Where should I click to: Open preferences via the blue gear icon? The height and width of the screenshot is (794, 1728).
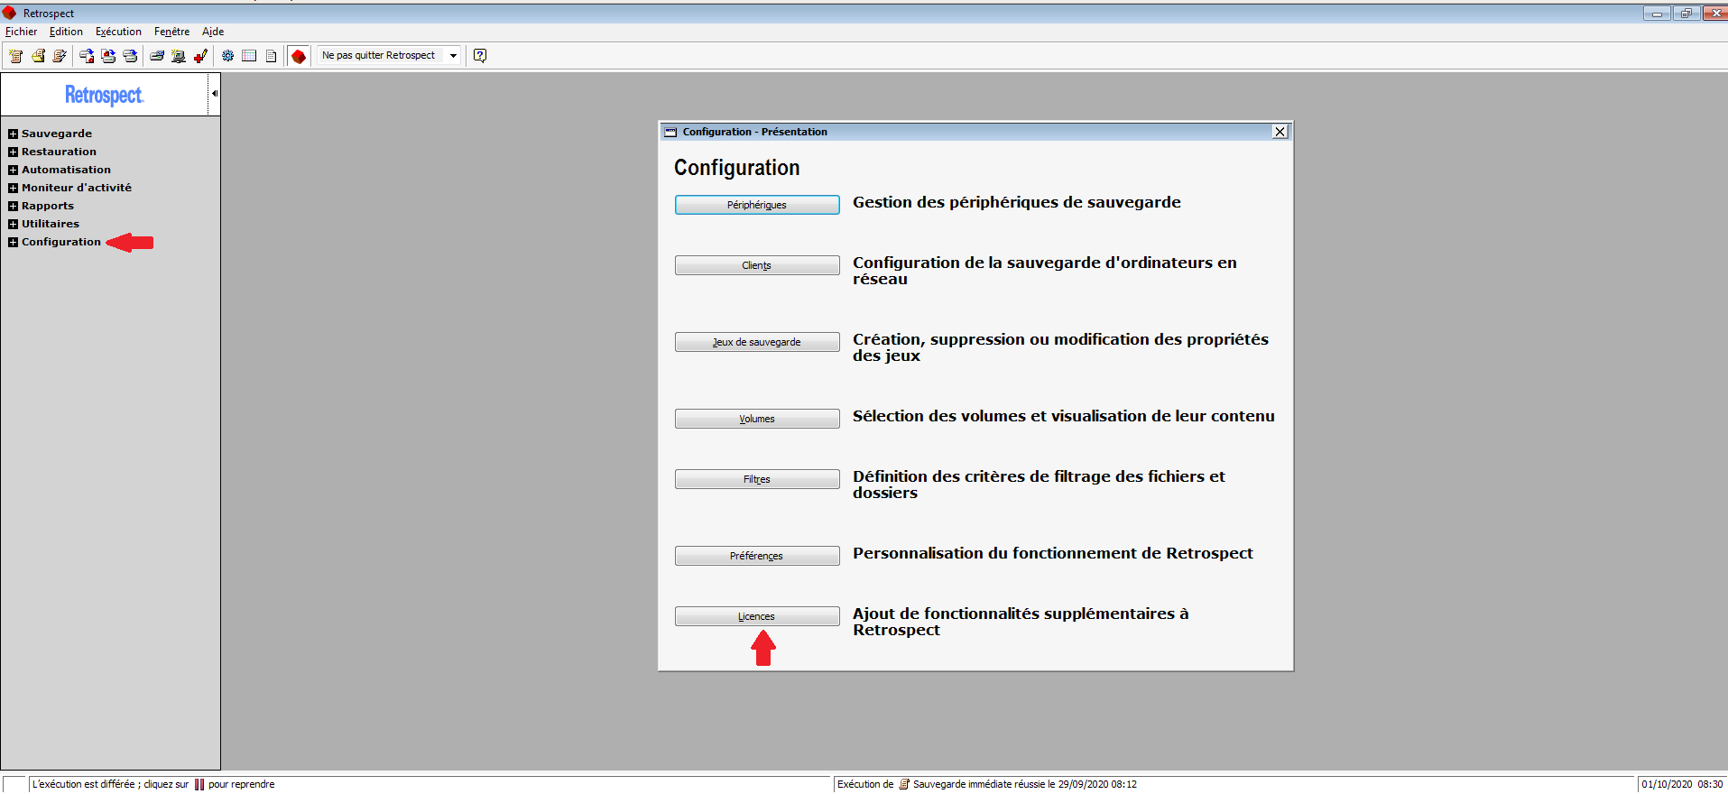[x=227, y=56]
